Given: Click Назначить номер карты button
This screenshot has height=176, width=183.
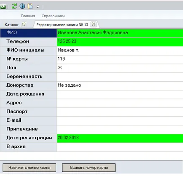Looking at the screenshot, I should 30,168.
